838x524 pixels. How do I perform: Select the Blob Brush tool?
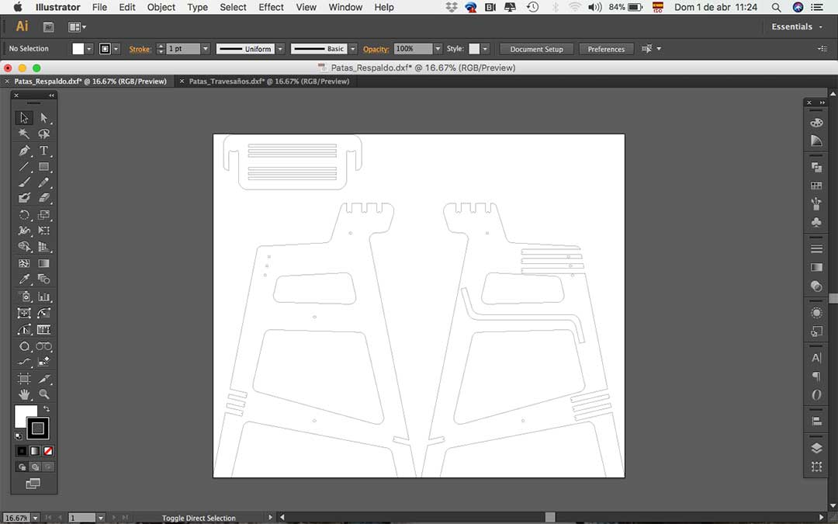point(24,199)
